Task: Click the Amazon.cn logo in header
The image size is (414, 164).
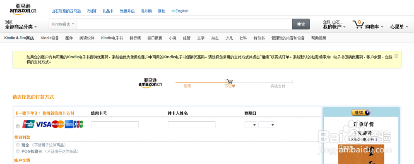Action: coord(23,9)
